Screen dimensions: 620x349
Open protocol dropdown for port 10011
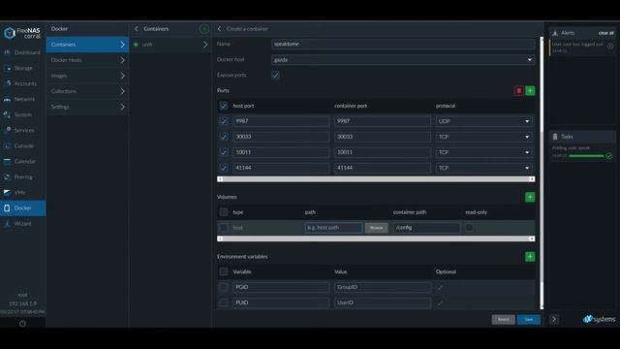(484, 152)
